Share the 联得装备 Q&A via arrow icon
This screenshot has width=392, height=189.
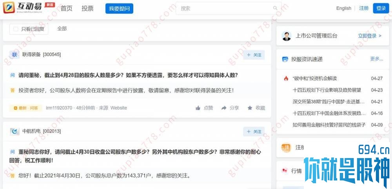click(x=224, y=108)
